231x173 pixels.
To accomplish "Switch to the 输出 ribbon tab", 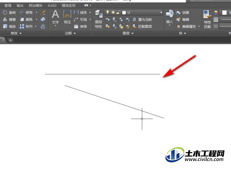I will click(20, 6).
